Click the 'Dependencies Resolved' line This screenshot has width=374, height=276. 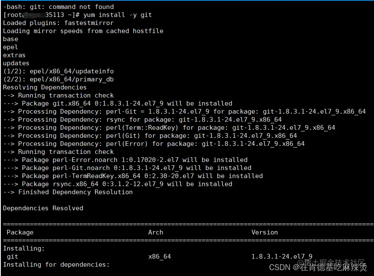pyautogui.click(x=43, y=208)
